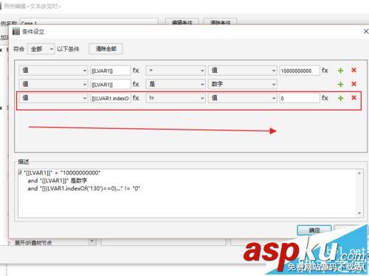
Task: Open the 展开/折叠树节点 dropdown in background window
Action: click(92, 242)
